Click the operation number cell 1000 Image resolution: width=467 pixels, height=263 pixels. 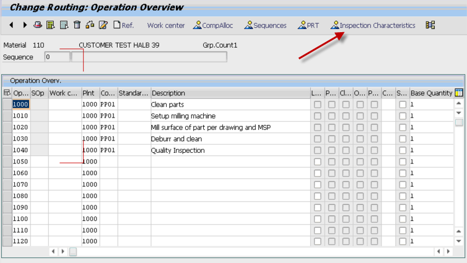21,105
